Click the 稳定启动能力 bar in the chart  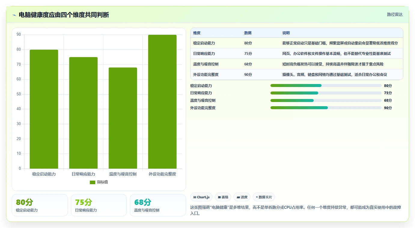pos(44,109)
